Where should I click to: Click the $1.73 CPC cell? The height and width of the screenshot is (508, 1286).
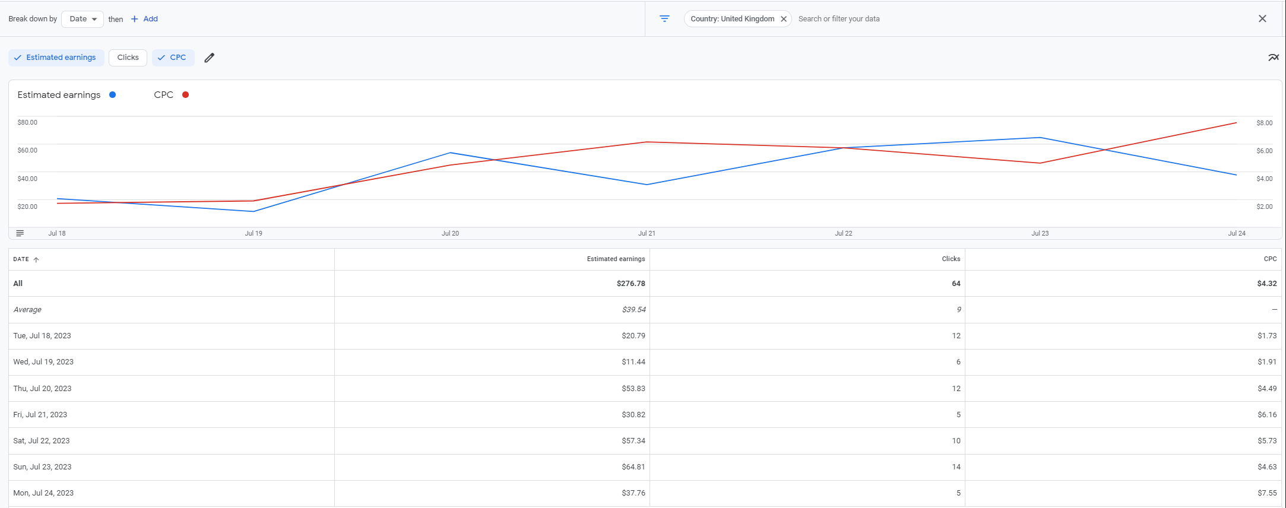point(1267,336)
